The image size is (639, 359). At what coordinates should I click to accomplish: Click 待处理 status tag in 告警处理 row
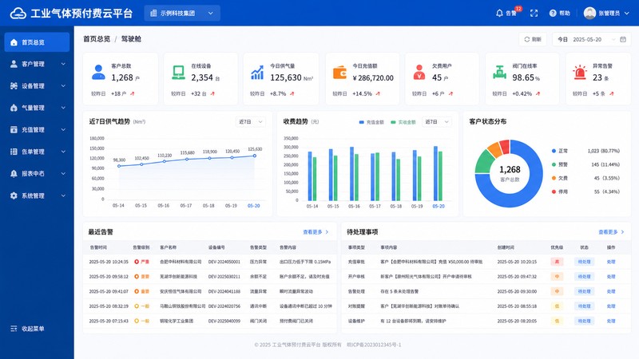click(584, 291)
